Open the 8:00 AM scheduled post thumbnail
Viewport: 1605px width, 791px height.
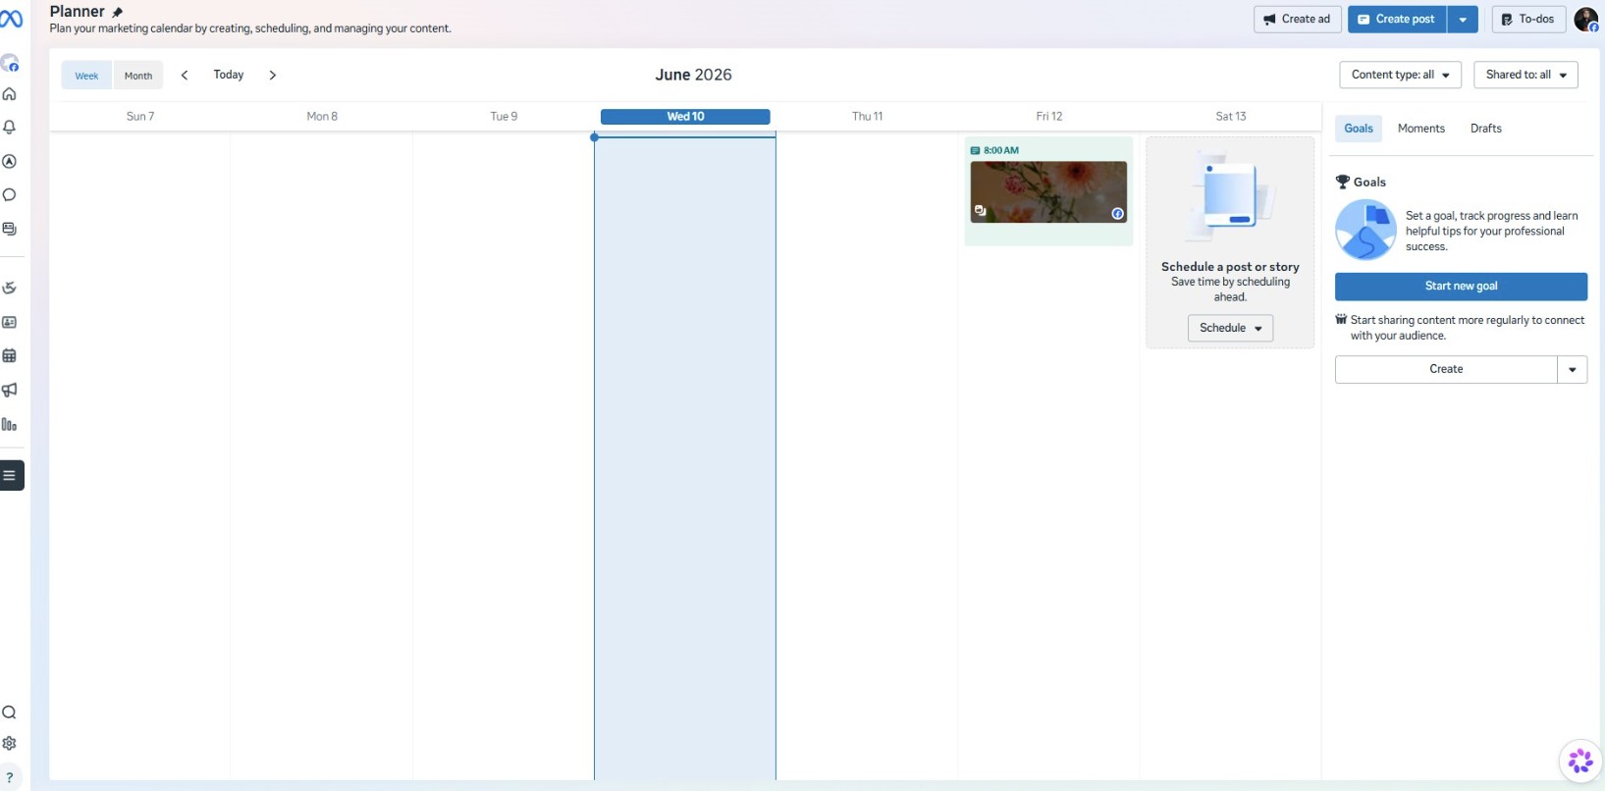[1048, 191]
